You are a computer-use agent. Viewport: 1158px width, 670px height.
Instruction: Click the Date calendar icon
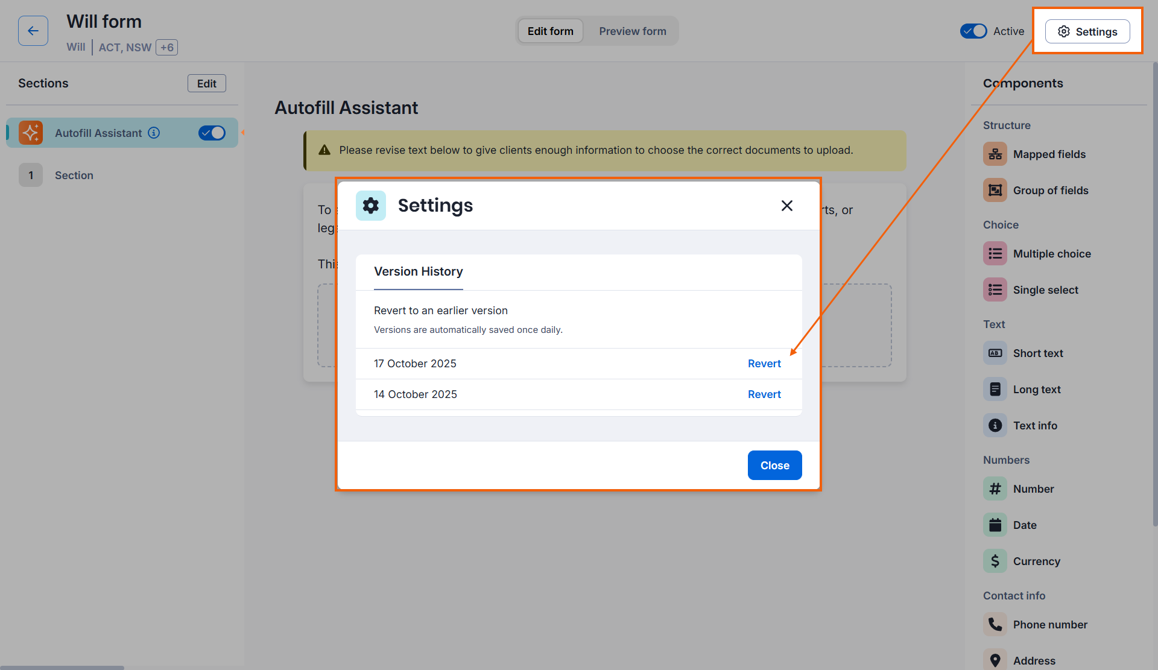(995, 525)
